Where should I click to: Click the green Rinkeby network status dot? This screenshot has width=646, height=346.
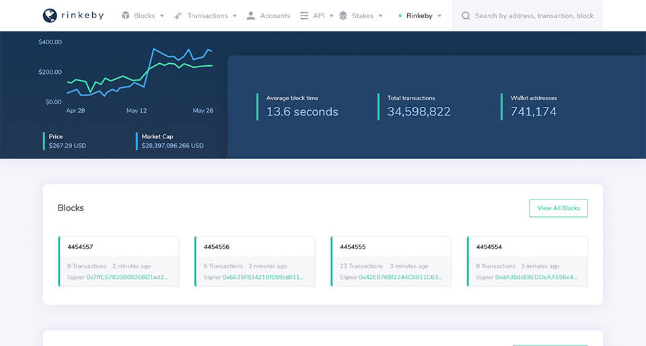[400, 15]
